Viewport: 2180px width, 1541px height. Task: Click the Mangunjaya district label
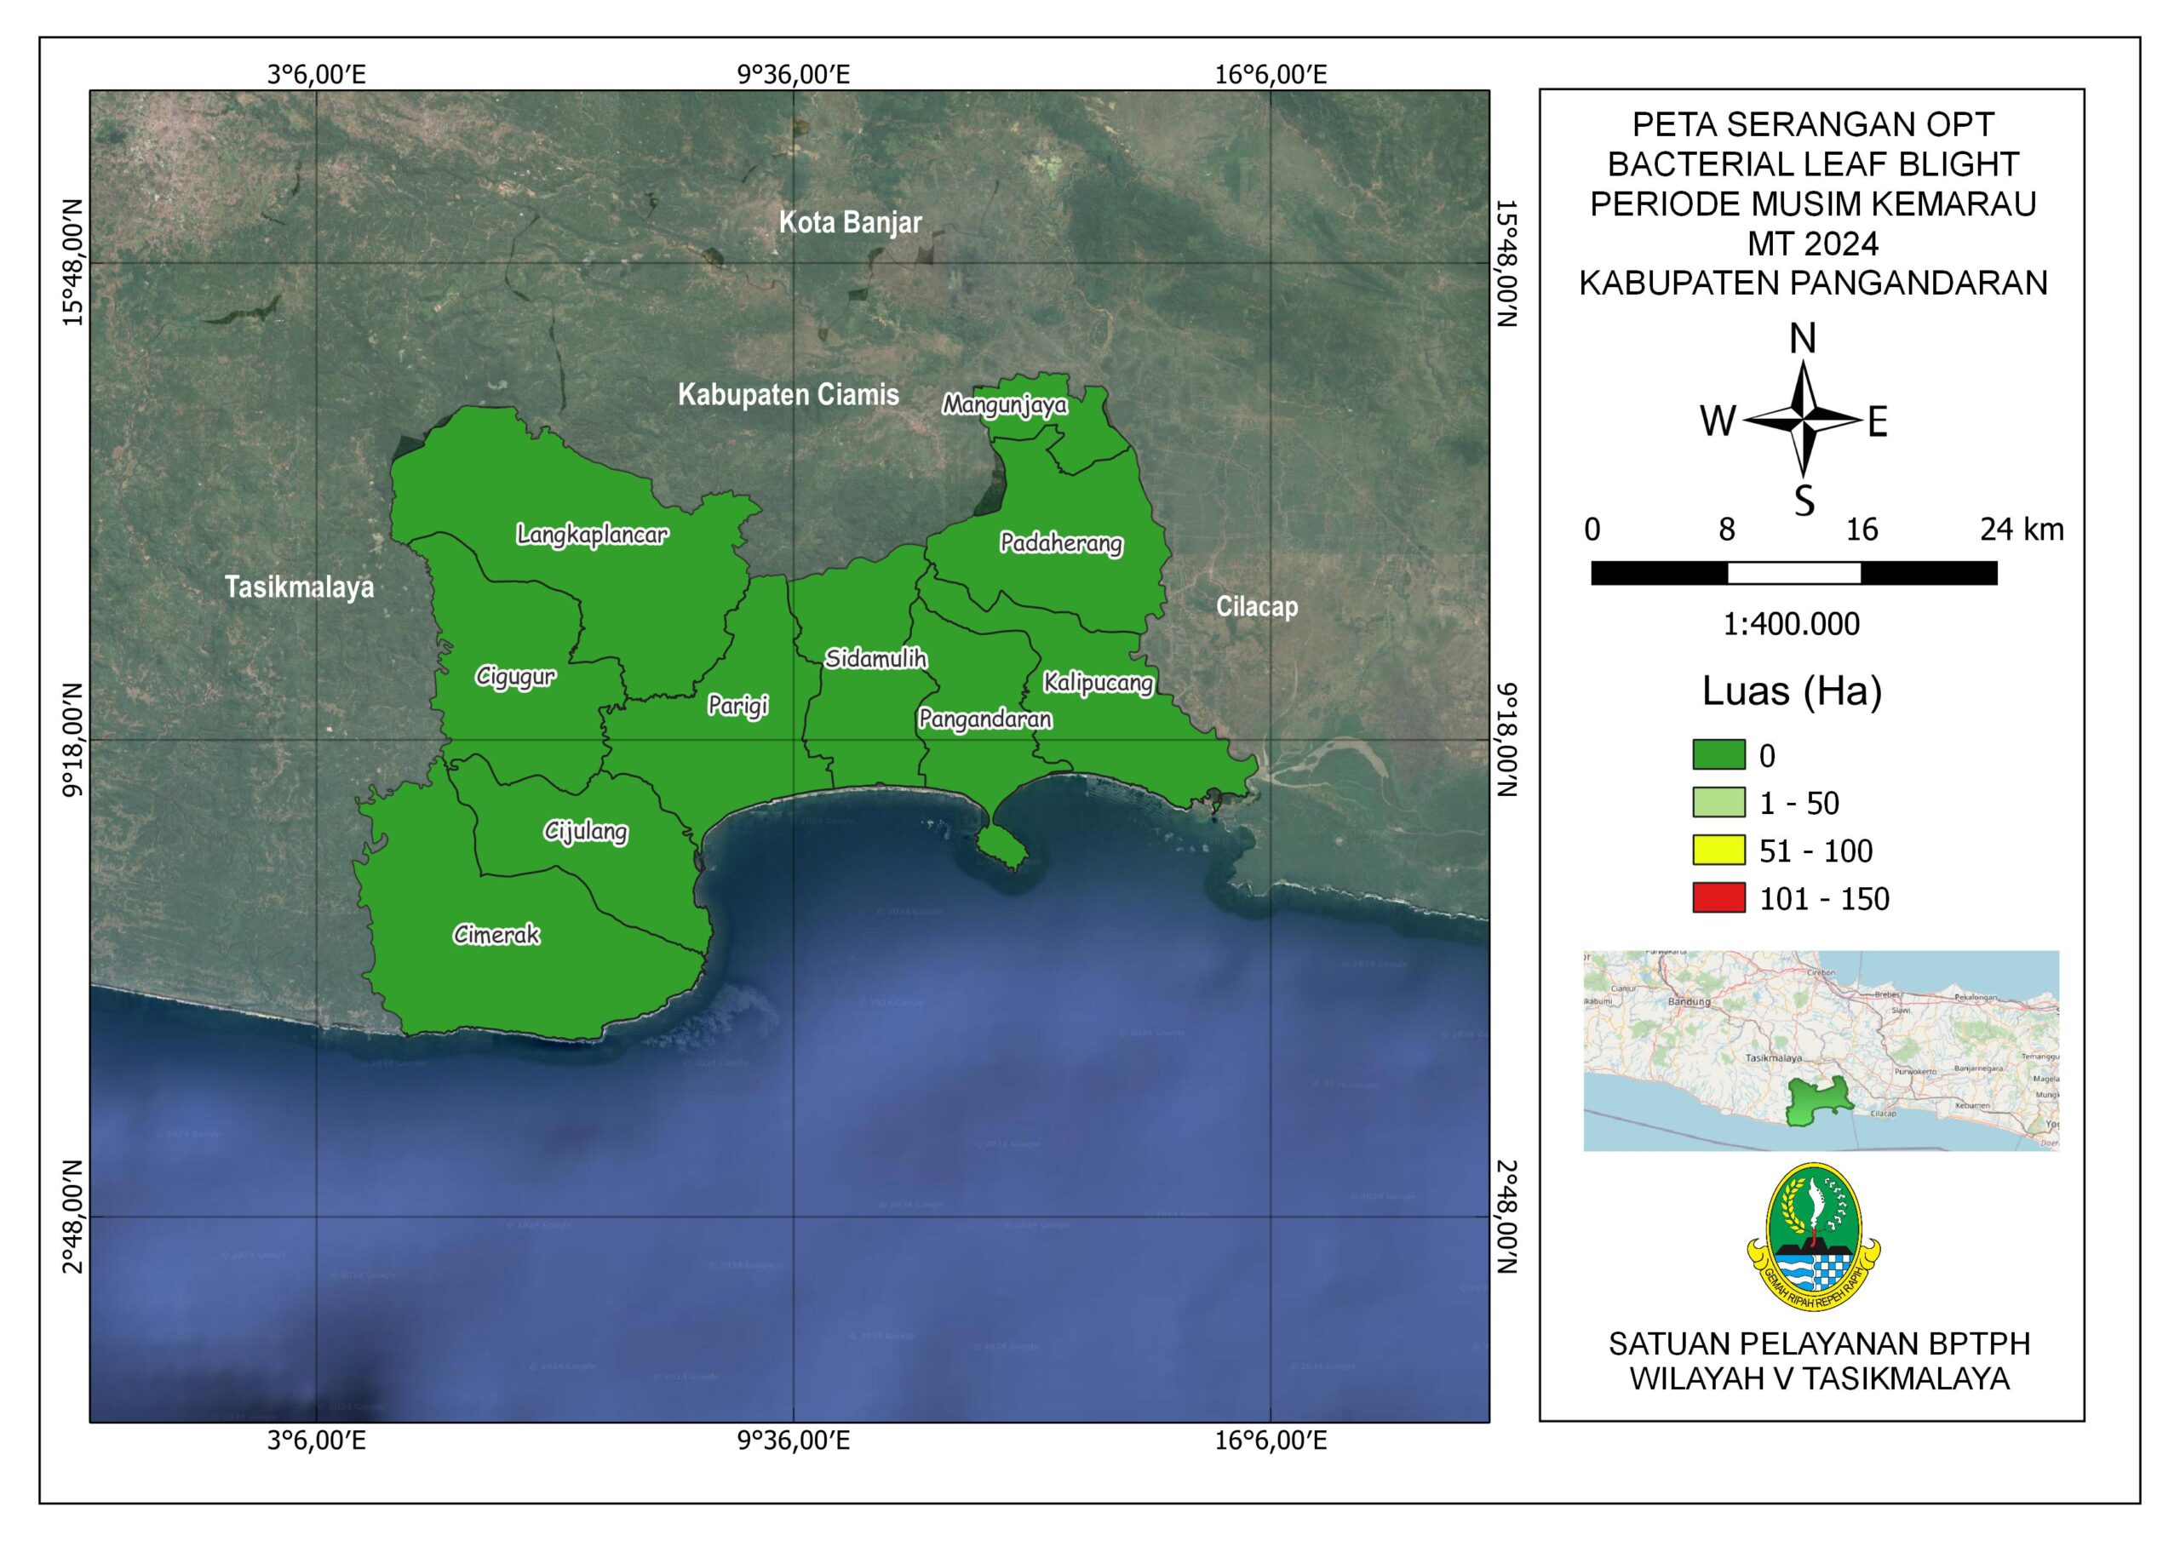click(x=1005, y=405)
